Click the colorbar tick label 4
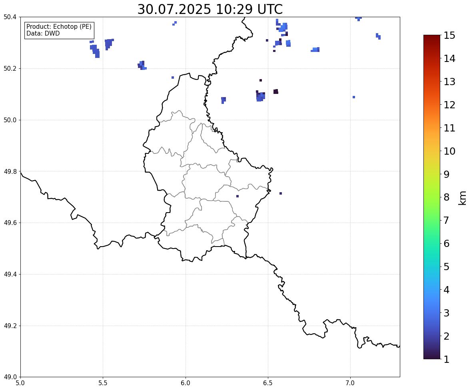Viewport: 471px width, 390px height. pyautogui.click(x=447, y=290)
